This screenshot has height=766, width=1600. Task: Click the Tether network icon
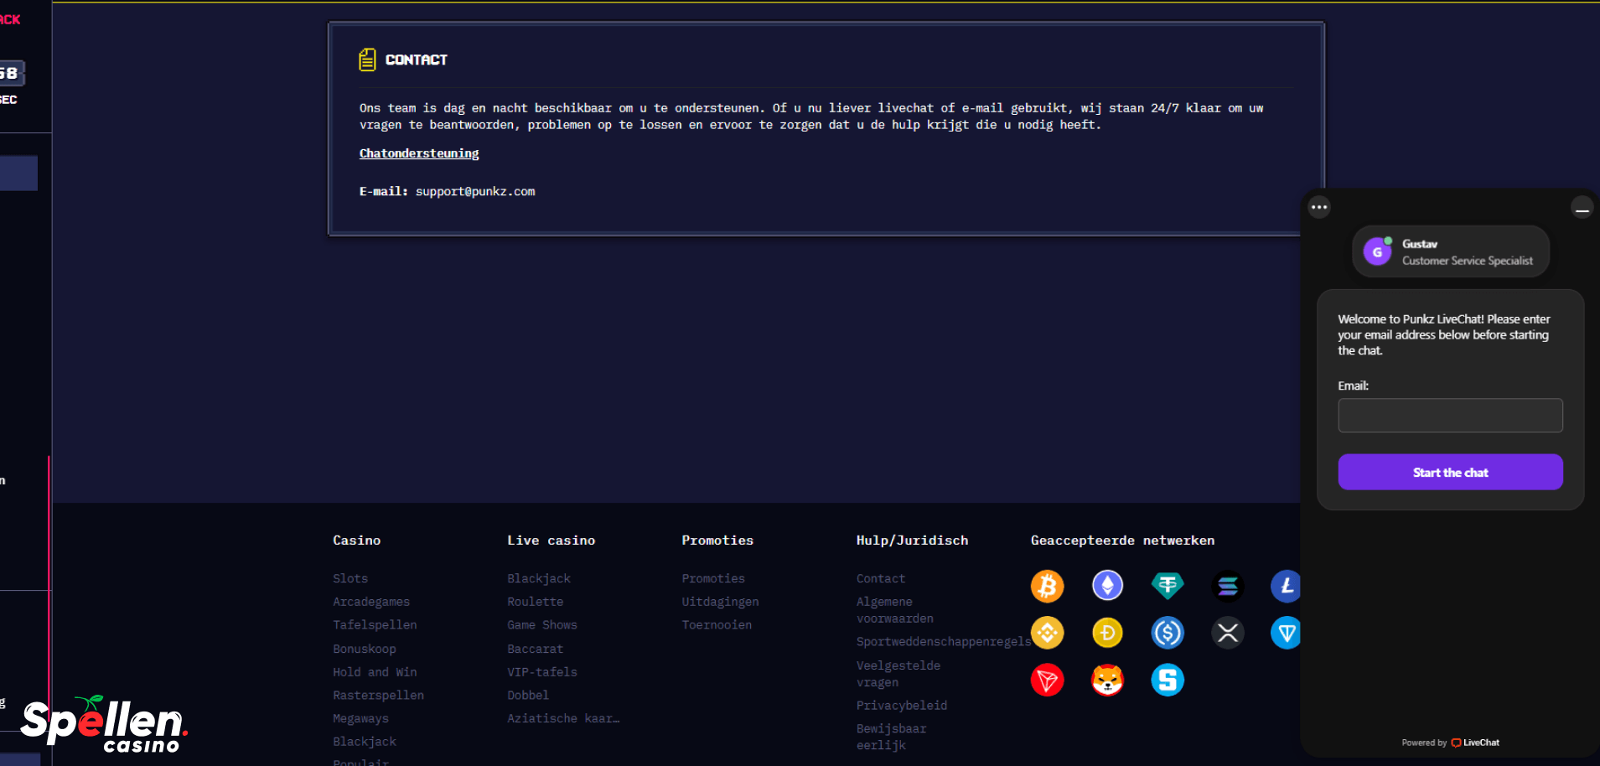tap(1168, 586)
